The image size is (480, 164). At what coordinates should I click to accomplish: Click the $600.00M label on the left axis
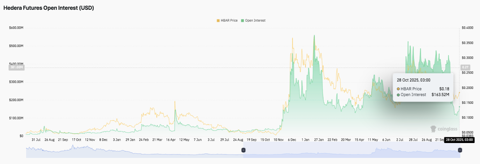coord(16,28)
